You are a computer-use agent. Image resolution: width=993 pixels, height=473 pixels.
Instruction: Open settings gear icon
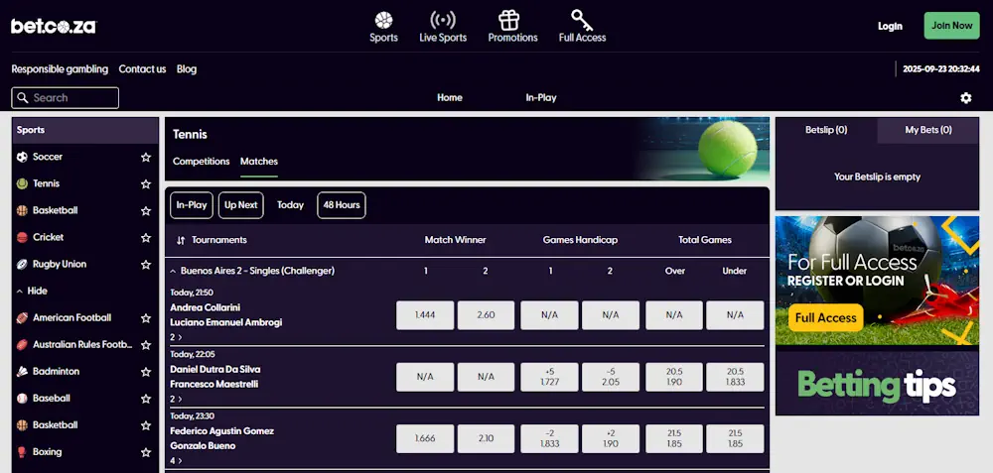(x=965, y=98)
